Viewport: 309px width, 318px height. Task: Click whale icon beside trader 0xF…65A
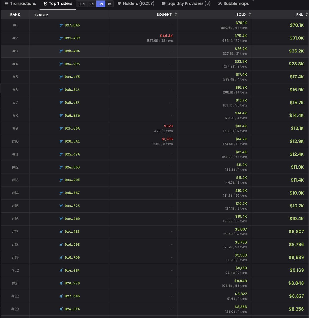61,128
